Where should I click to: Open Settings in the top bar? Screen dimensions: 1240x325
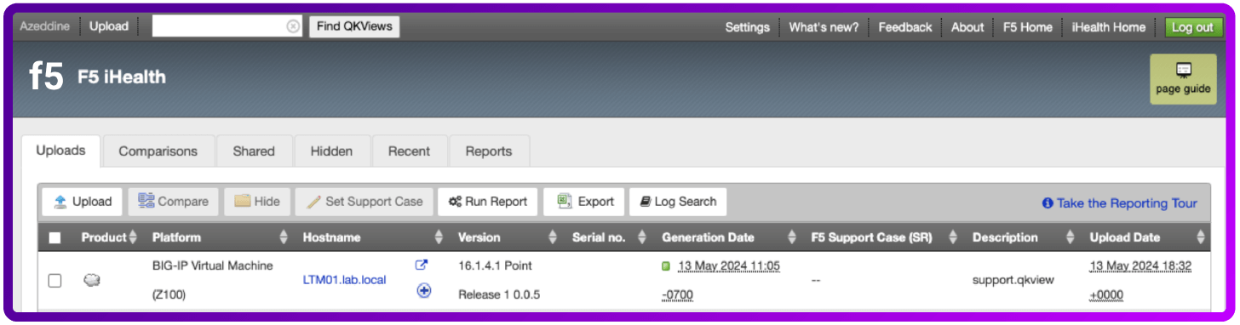pyautogui.click(x=747, y=27)
